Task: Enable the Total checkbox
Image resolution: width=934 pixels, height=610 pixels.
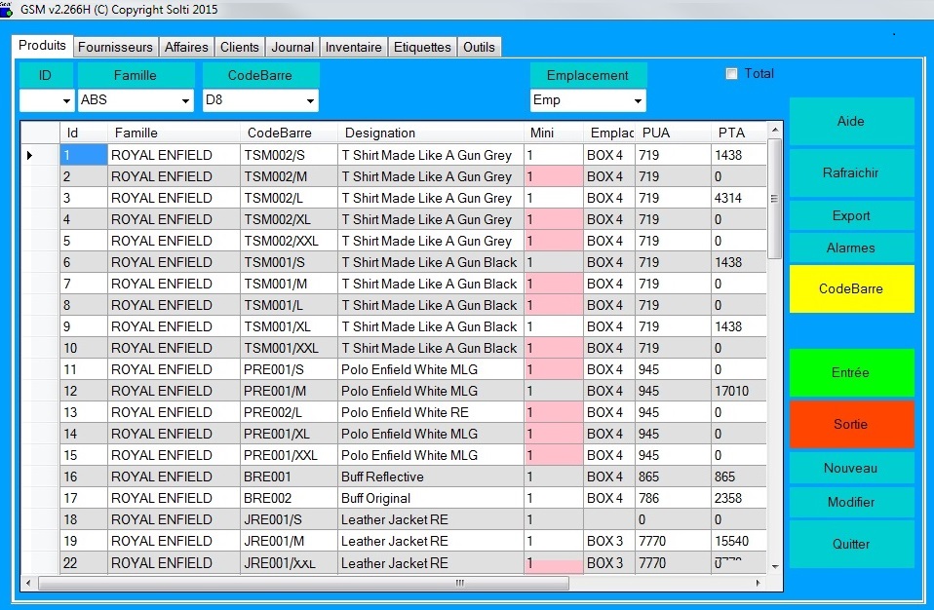Action: point(732,74)
